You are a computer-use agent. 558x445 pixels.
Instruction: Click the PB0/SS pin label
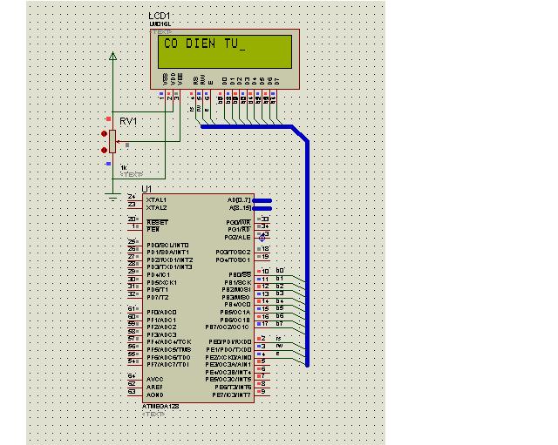[x=240, y=274]
